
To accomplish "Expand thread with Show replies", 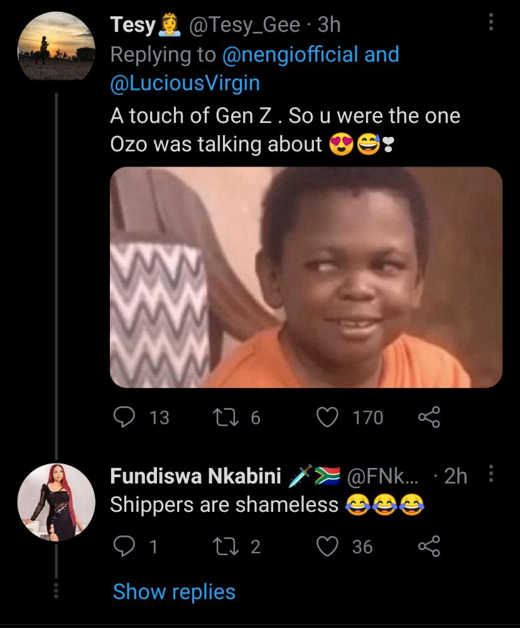I will coord(174,592).
